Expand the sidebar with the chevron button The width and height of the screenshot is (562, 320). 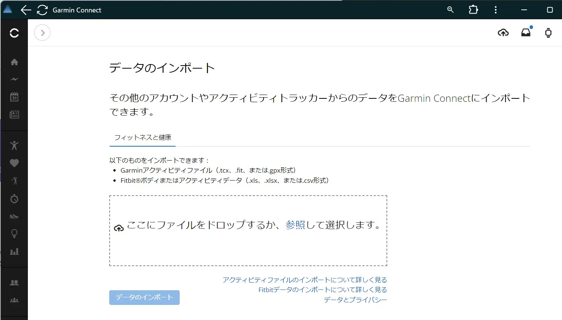click(x=42, y=33)
